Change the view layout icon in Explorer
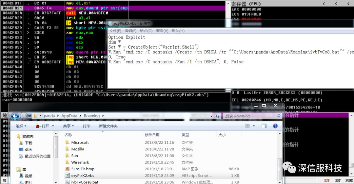The image size is (354, 184). [x=247, y=126]
